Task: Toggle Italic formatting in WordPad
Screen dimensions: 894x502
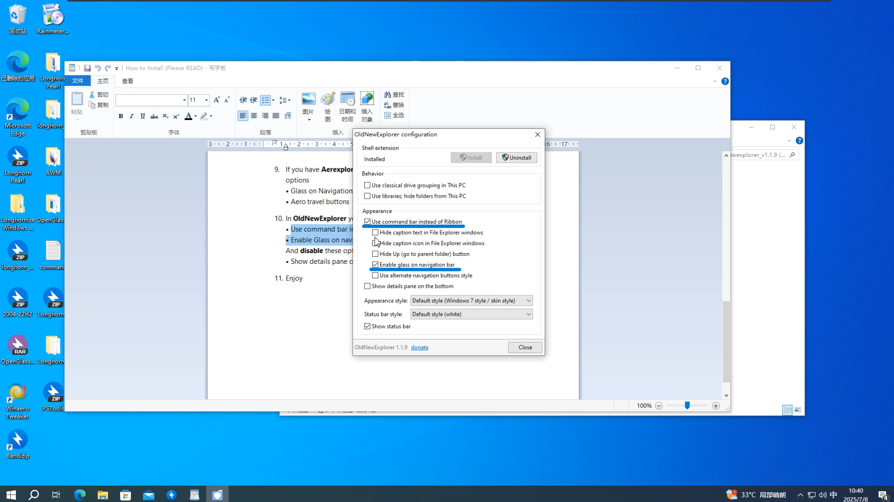Action: coord(131,116)
